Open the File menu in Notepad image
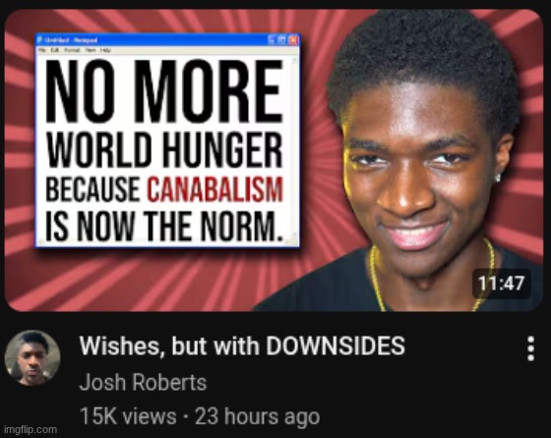This screenshot has width=551, height=438. point(42,50)
